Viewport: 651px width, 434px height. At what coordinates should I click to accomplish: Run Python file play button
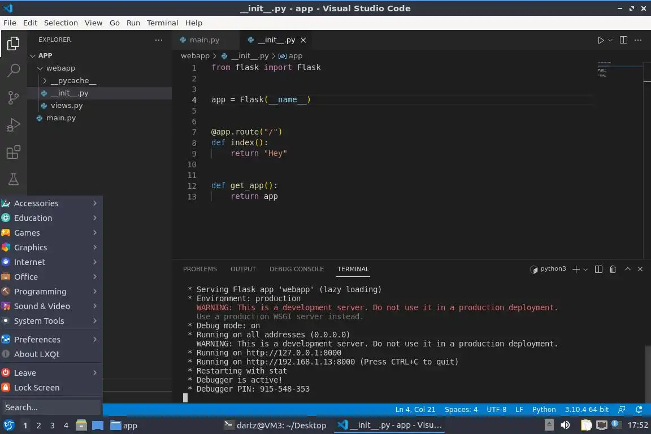[600, 40]
